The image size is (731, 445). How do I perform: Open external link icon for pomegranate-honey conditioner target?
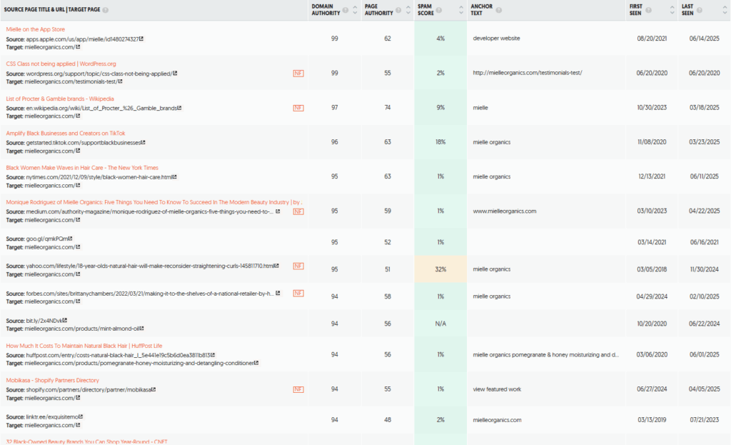256,364
